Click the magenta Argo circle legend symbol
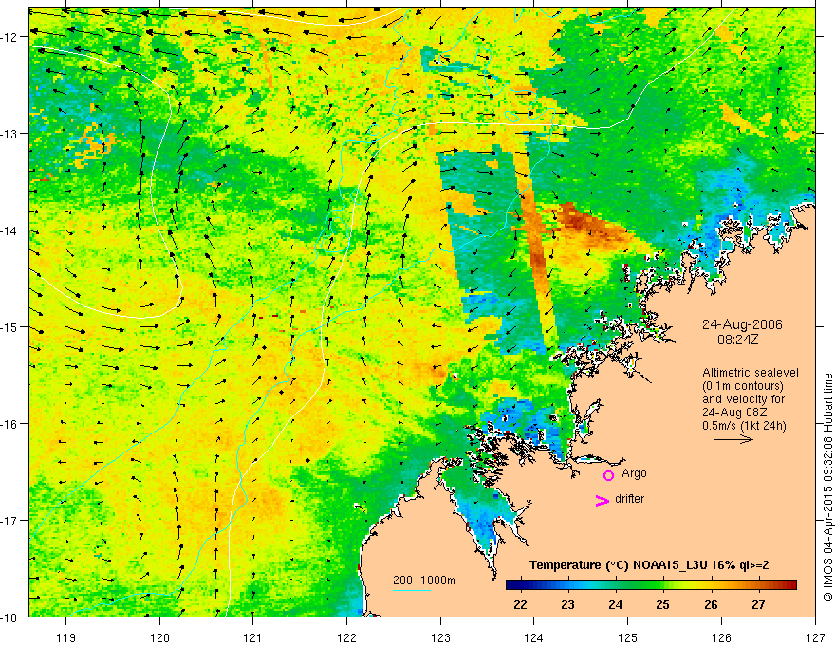Viewport: 835px width, 645px height. point(608,475)
